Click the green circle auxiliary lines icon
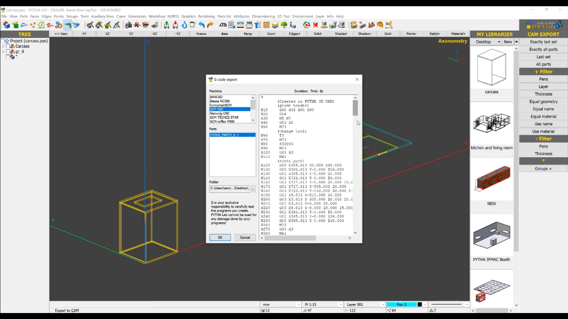Image resolution: width=568 pixels, height=319 pixels. (41, 25)
